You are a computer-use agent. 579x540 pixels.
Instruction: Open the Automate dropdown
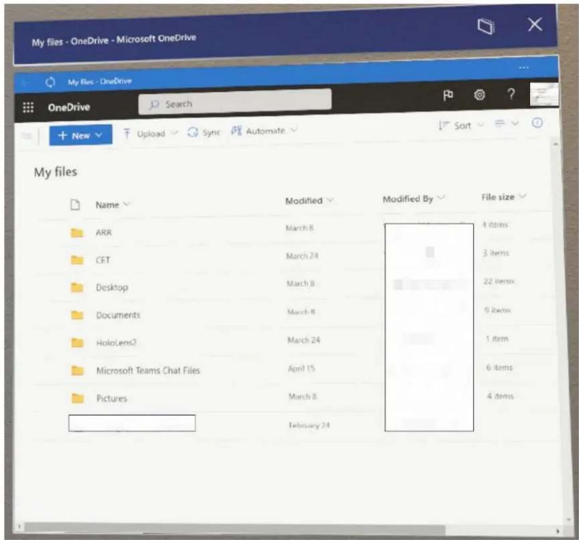264,131
